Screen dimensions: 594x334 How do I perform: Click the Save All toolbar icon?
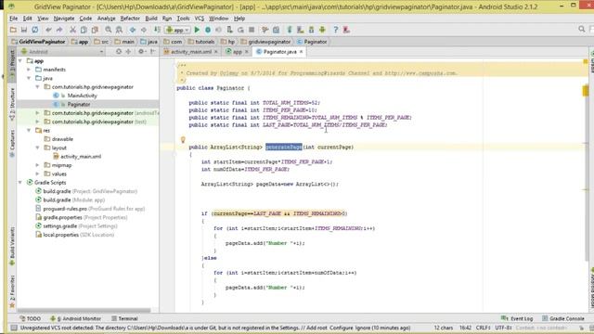point(24,30)
